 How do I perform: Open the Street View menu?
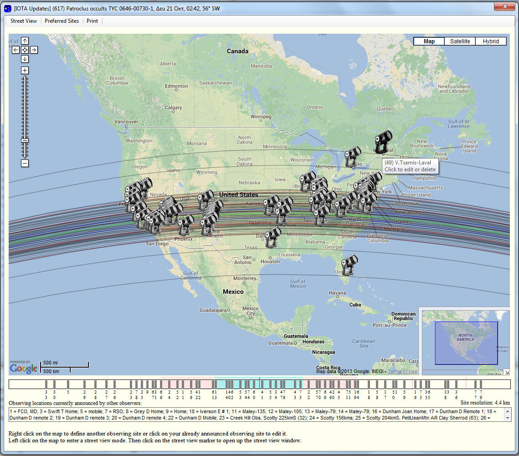pyautogui.click(x=24, y=21)
